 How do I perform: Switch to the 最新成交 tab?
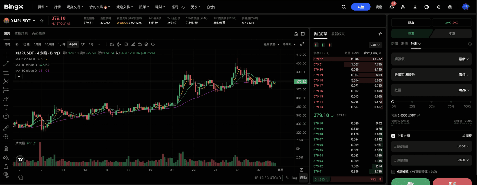pyautogui.click(x=338, y=34)
